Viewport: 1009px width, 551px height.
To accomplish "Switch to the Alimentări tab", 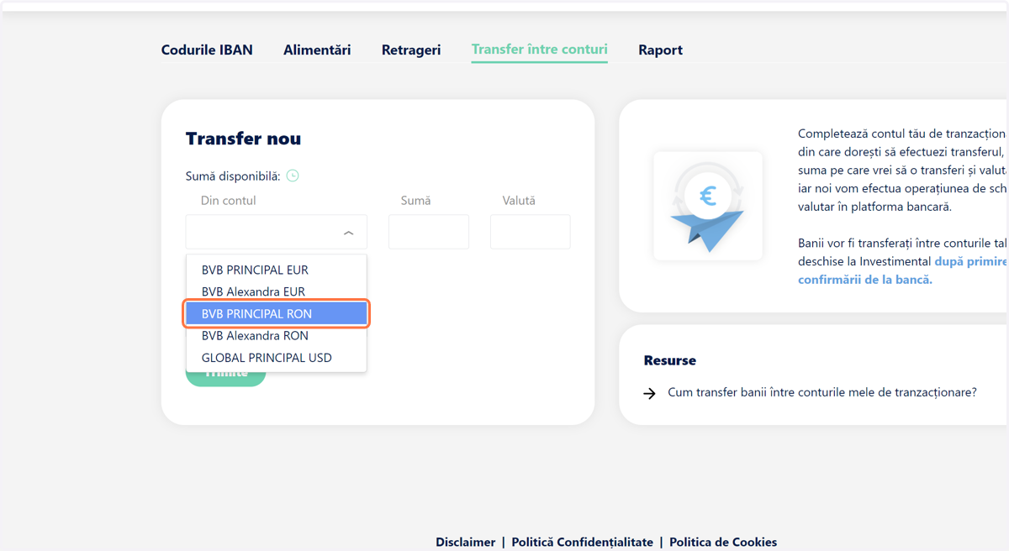I will [x=317, y=50].
